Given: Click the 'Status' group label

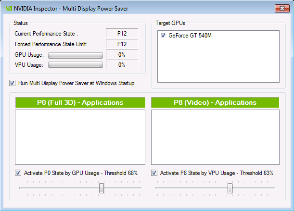Looking at the screenshot, I should [21, 23].
